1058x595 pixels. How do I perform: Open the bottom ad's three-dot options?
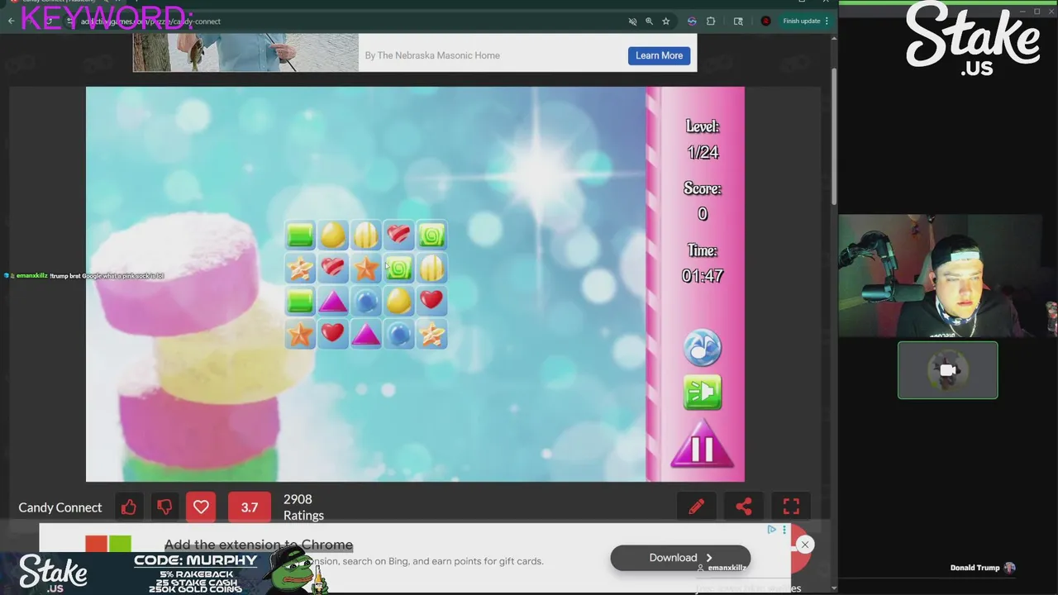click(784, 530)
